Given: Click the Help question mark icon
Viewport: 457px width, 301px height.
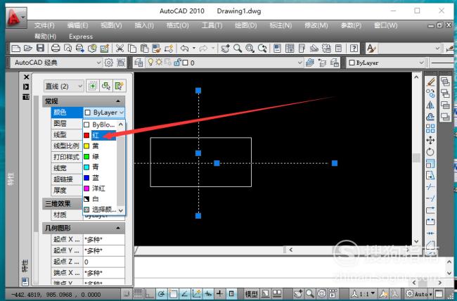Looking at the screenshot, I should point(354,48).
